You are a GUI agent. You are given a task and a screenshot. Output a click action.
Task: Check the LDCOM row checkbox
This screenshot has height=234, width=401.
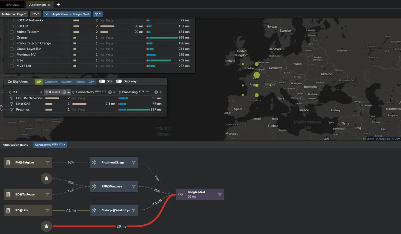pos(12,26)
